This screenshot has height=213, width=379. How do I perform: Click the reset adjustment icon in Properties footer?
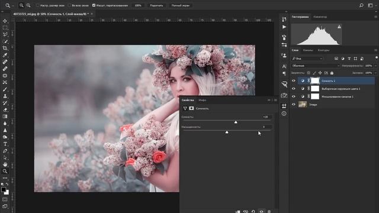[x=253, y=211]
